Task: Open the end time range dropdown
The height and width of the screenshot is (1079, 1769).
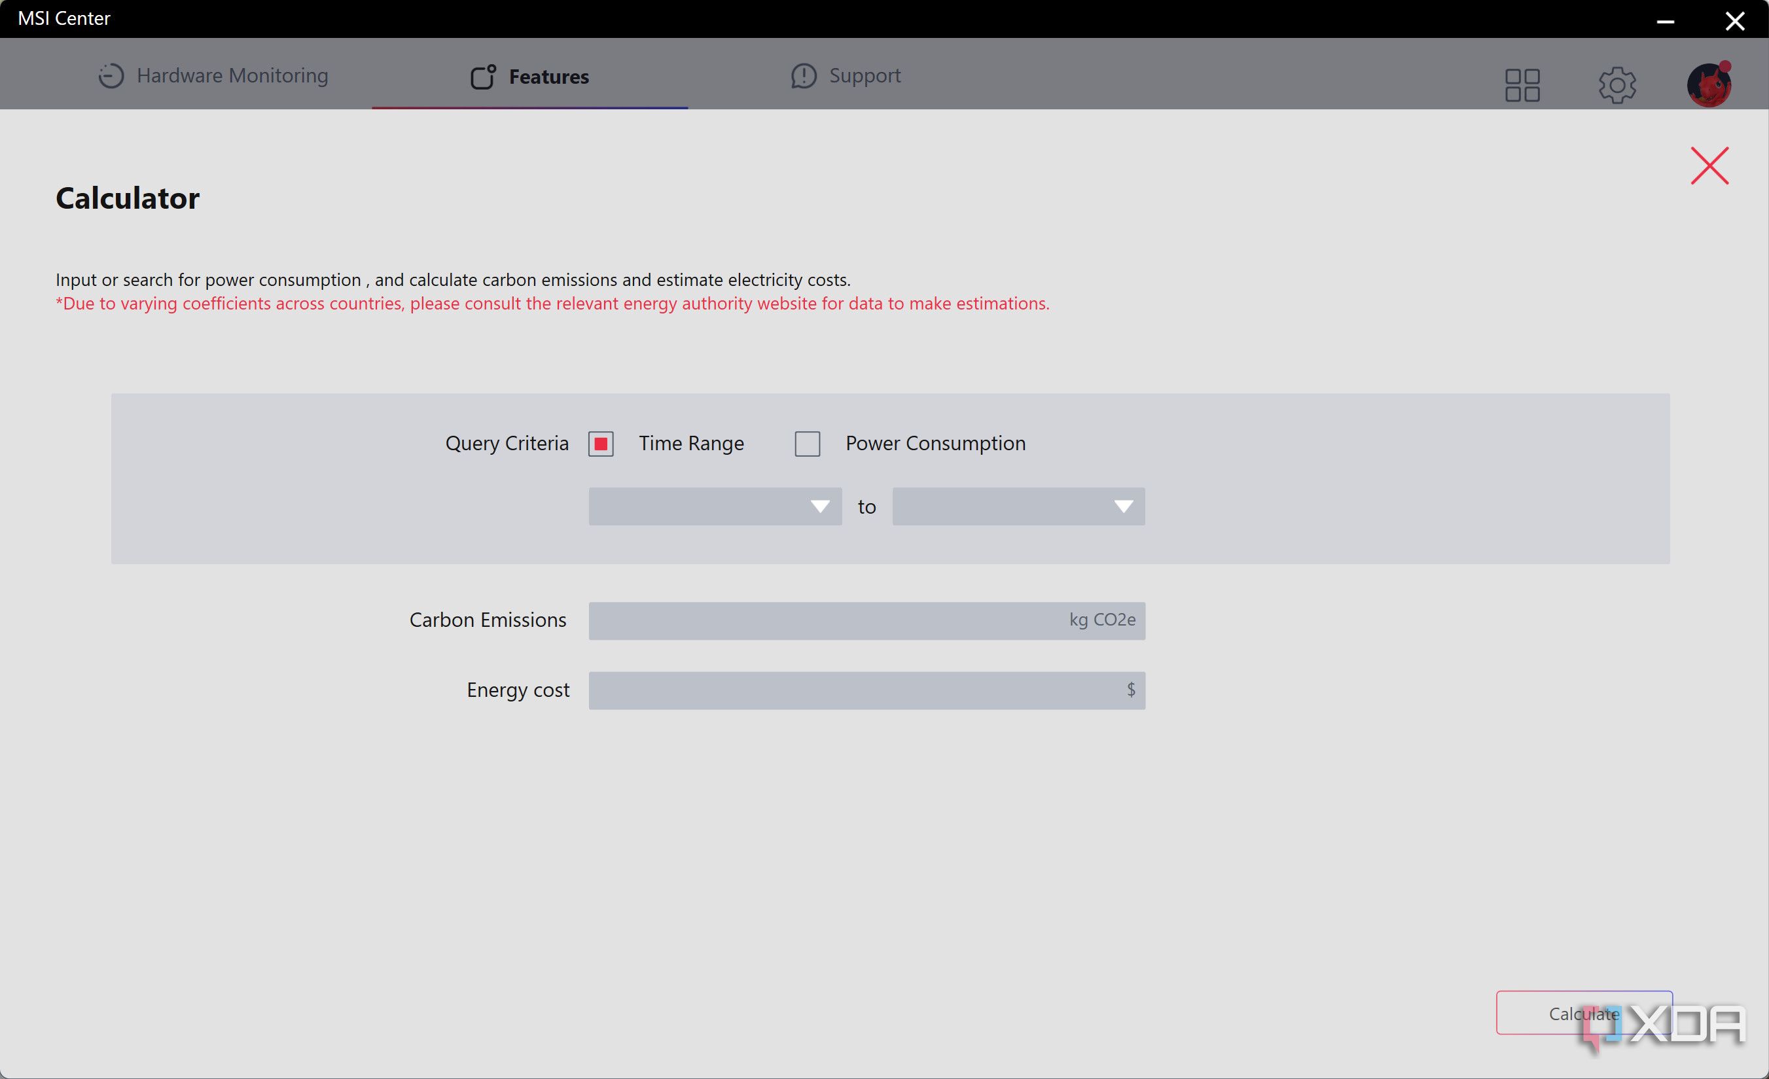Action: (1019, 507)
